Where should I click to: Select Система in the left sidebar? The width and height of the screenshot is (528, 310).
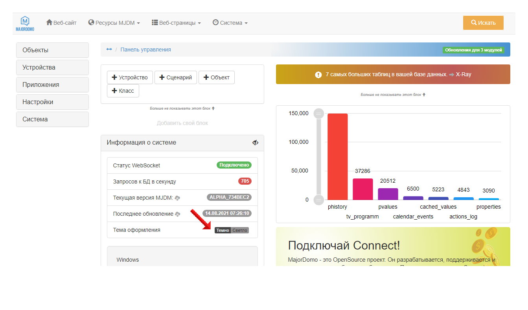52,119
